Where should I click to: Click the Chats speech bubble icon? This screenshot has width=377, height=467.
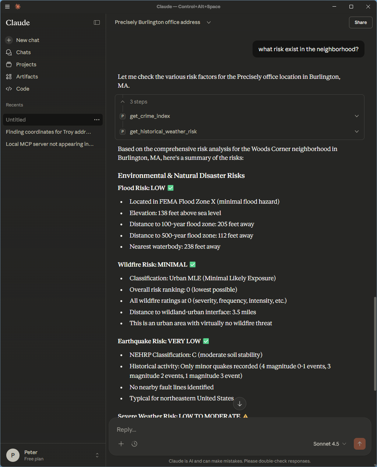pyautogui.click(x=9, y=52)
